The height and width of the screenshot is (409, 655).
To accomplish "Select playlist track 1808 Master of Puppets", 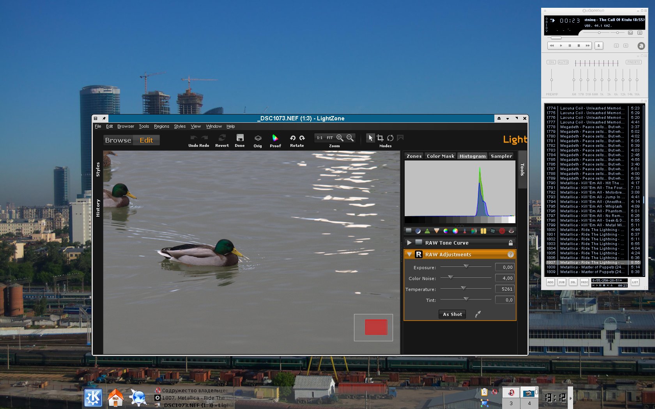I will (593, 267).
